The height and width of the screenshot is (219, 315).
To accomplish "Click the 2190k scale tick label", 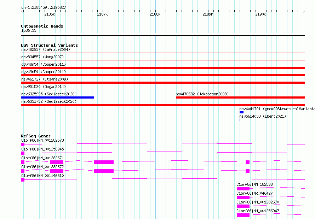I will tap(260, 14).
